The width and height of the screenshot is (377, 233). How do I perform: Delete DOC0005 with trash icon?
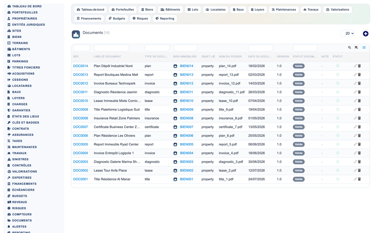point(359,144)
